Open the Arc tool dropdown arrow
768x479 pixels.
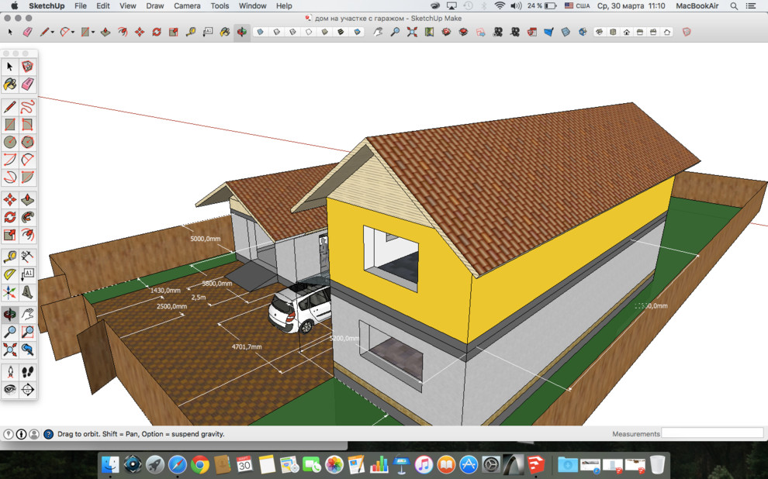[x=74, y=33]
